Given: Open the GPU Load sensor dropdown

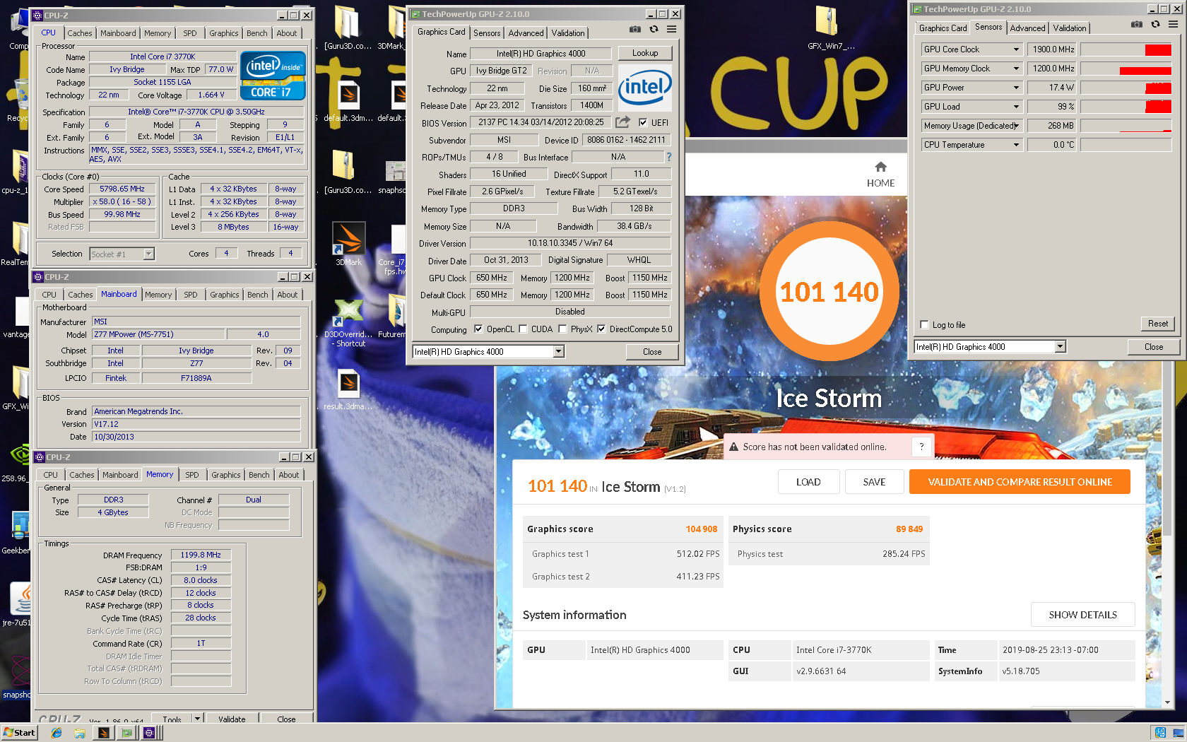Looking at the screenshot, I should pyautogui.click(x=1016, y=107).
